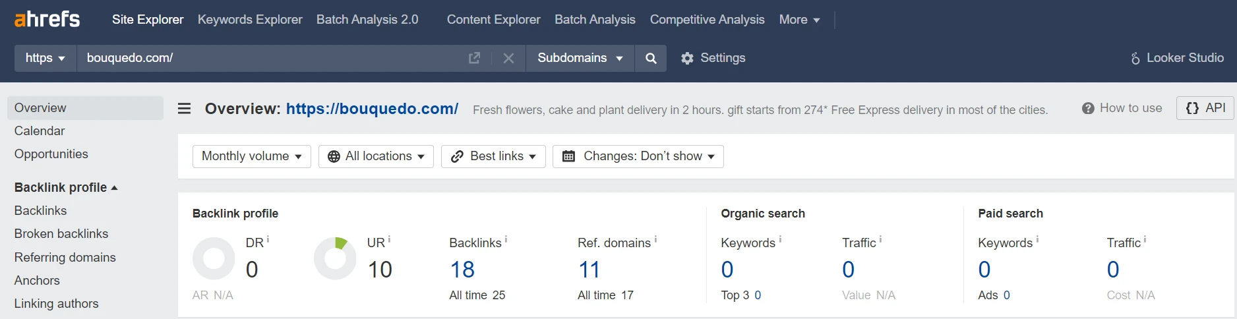
Task: Open Broken backlinks in the sidebar
Action: [x=61, y=234]
